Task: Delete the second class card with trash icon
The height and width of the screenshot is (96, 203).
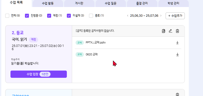Action: (x=177, y=95)
